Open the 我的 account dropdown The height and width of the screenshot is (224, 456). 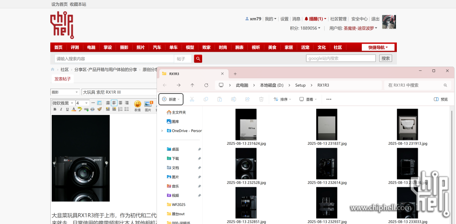271,19
